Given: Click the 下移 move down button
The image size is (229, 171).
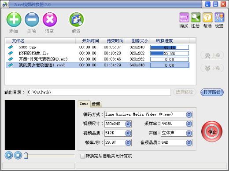Looking at the screenshot, I should point(212,68).
